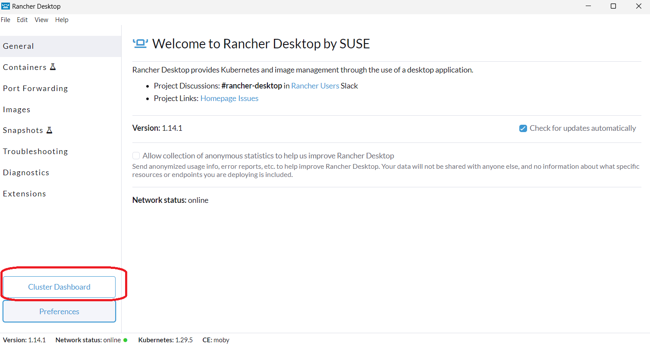Maximize the Rancher Desktop window

point(613,6)
